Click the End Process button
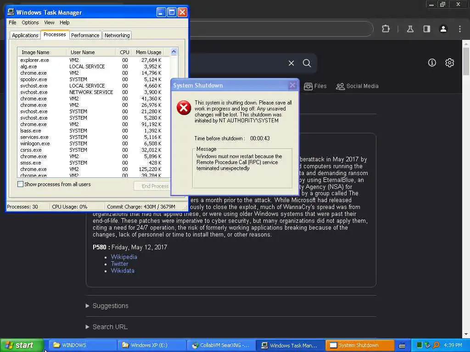 (x=151, y=186)
